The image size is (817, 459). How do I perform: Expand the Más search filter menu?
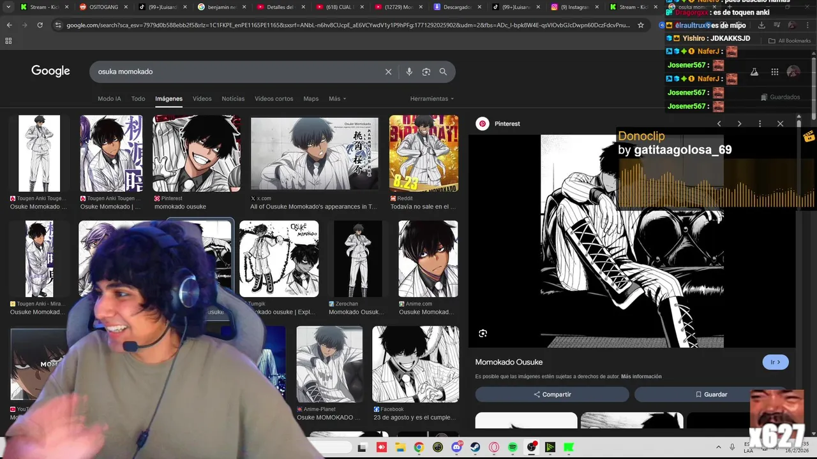tap(338, 99)
